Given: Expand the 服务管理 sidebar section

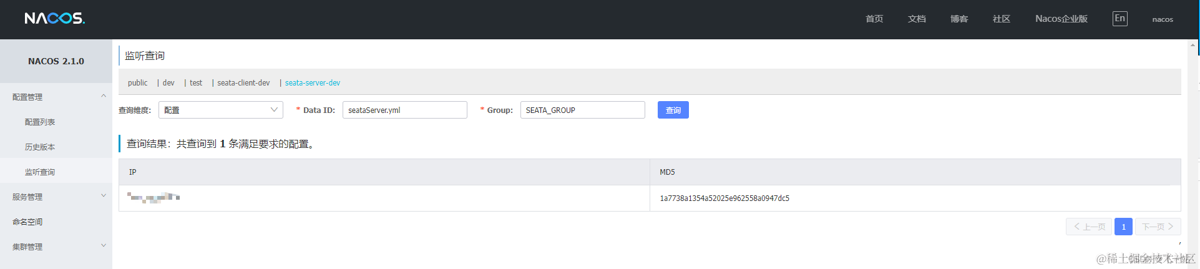Looking at the screenshot, I should tap(56, 197).
